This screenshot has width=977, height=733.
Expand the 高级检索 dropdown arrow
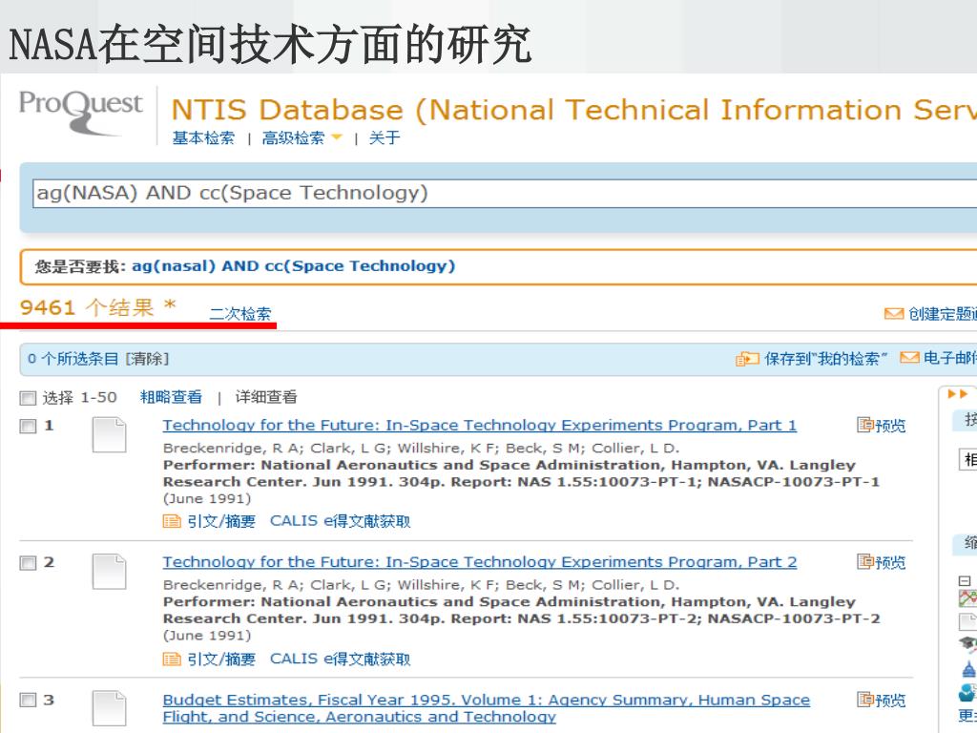(x=337, y=137)
